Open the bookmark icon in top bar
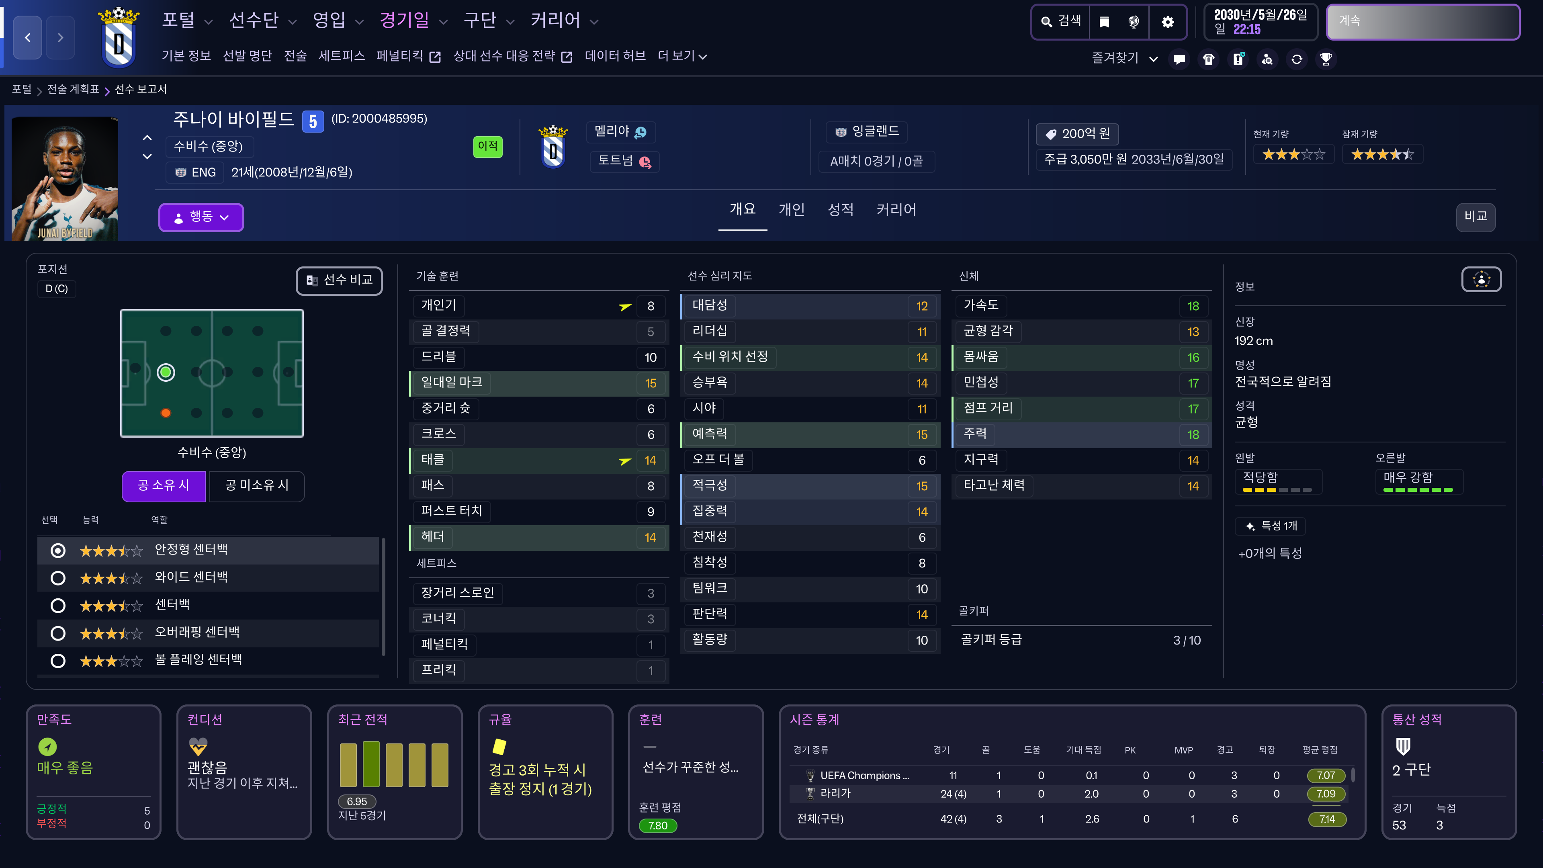 click(1104, 22)
